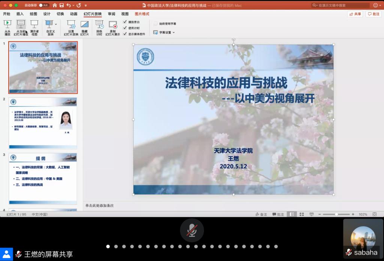Click the title text 法律科技的应用与挑战 on slide
Image resolution: width=384 pixels, height=261 pixels.
point(226,82)
